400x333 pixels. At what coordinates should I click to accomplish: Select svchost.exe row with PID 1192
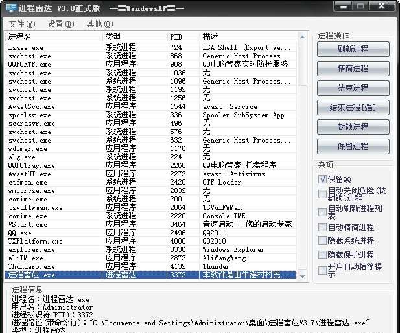[150, 89]
